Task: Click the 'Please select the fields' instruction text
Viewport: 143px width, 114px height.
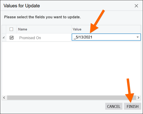Action: [42, 17]
